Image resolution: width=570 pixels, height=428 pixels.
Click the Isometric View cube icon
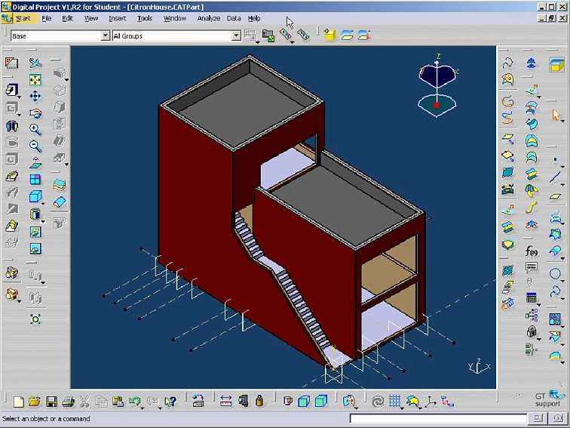pyautogui.click(x=35, y=196)
